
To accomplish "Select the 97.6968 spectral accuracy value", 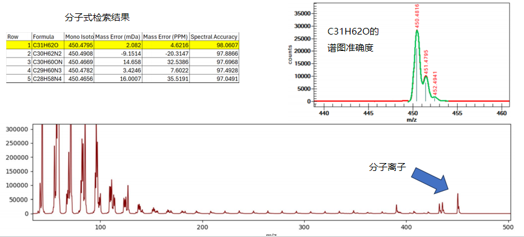I will (214, 62).
